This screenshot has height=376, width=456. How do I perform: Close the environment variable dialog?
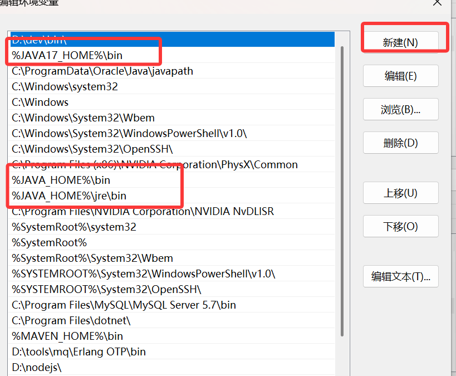[438, 3]
